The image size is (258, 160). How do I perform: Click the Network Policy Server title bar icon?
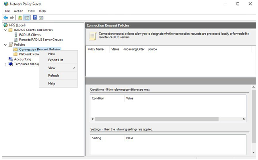[6, 4]
